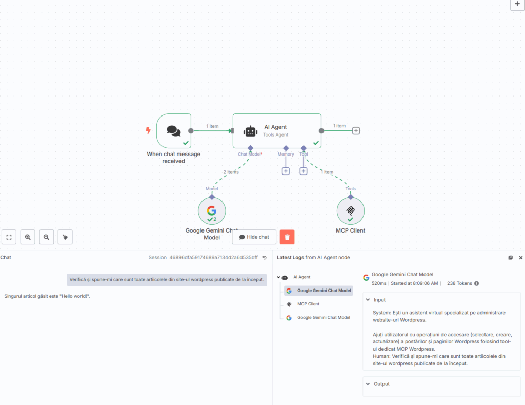525x405 pixels.
Task: Click the tokens info icon
Action: (x=476, y=284)
